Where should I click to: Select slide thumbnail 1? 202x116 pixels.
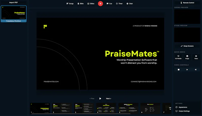pos(40,108)
